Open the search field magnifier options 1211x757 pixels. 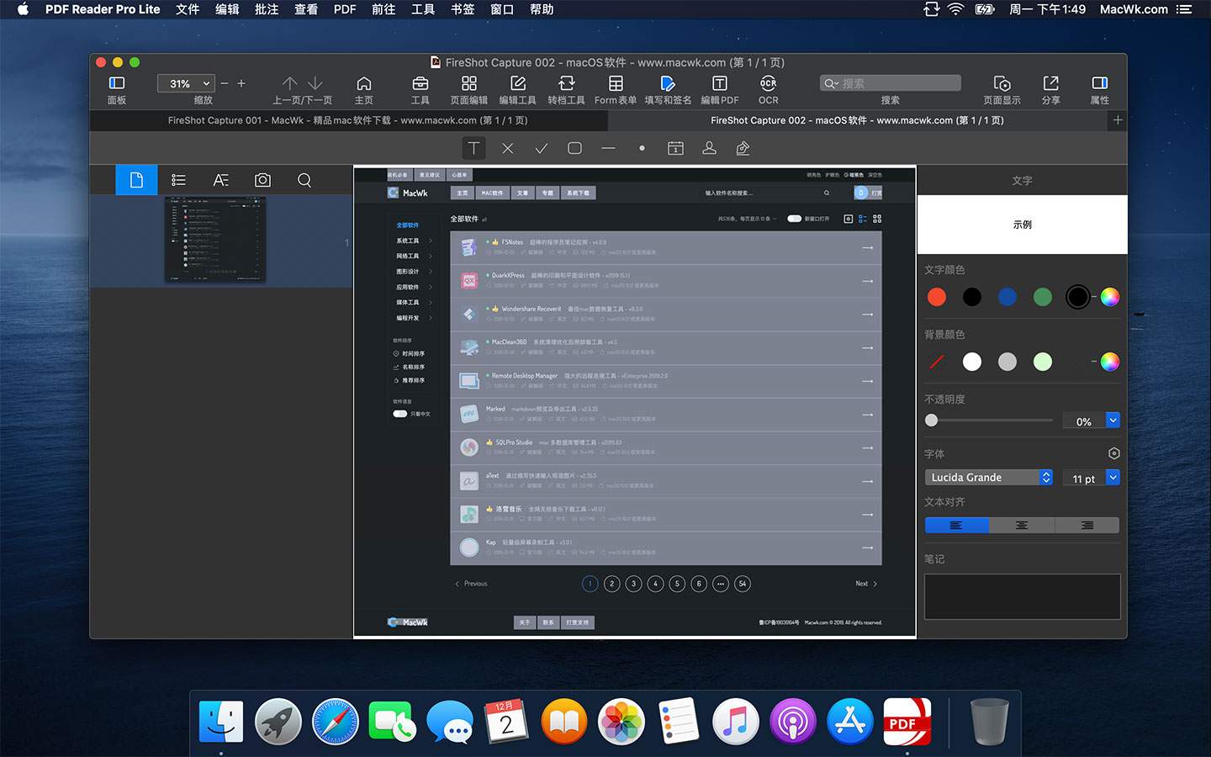click(831, 83)
